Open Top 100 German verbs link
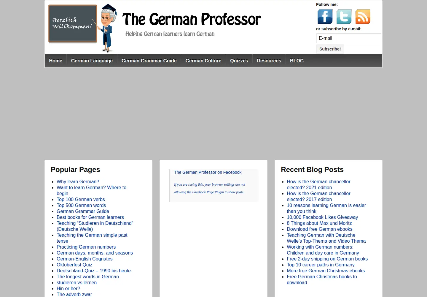This screenshot has width=427, height=297. click(x=81, y=199)
